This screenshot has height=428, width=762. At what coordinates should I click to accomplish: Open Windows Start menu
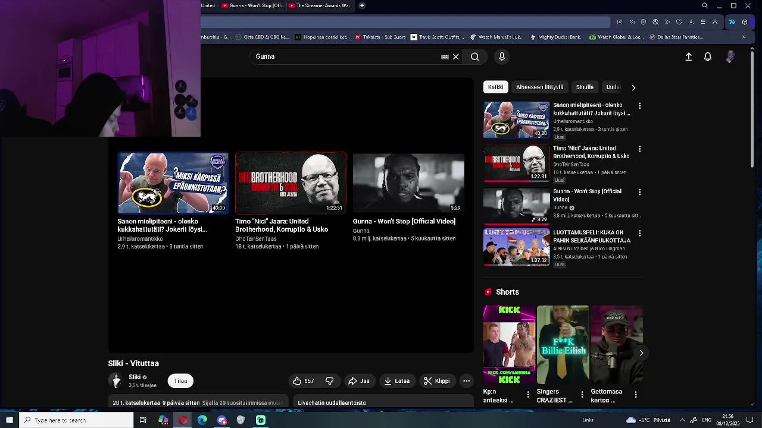pyautogui.click(x=10, y=420)
